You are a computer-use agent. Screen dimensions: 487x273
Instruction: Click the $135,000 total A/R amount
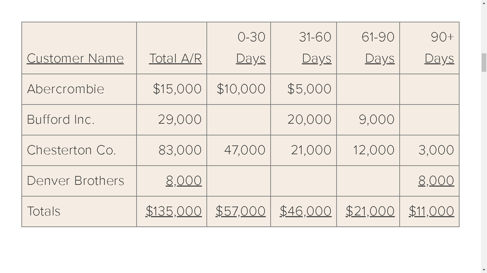pyautogui.click(x=174, y=211)
